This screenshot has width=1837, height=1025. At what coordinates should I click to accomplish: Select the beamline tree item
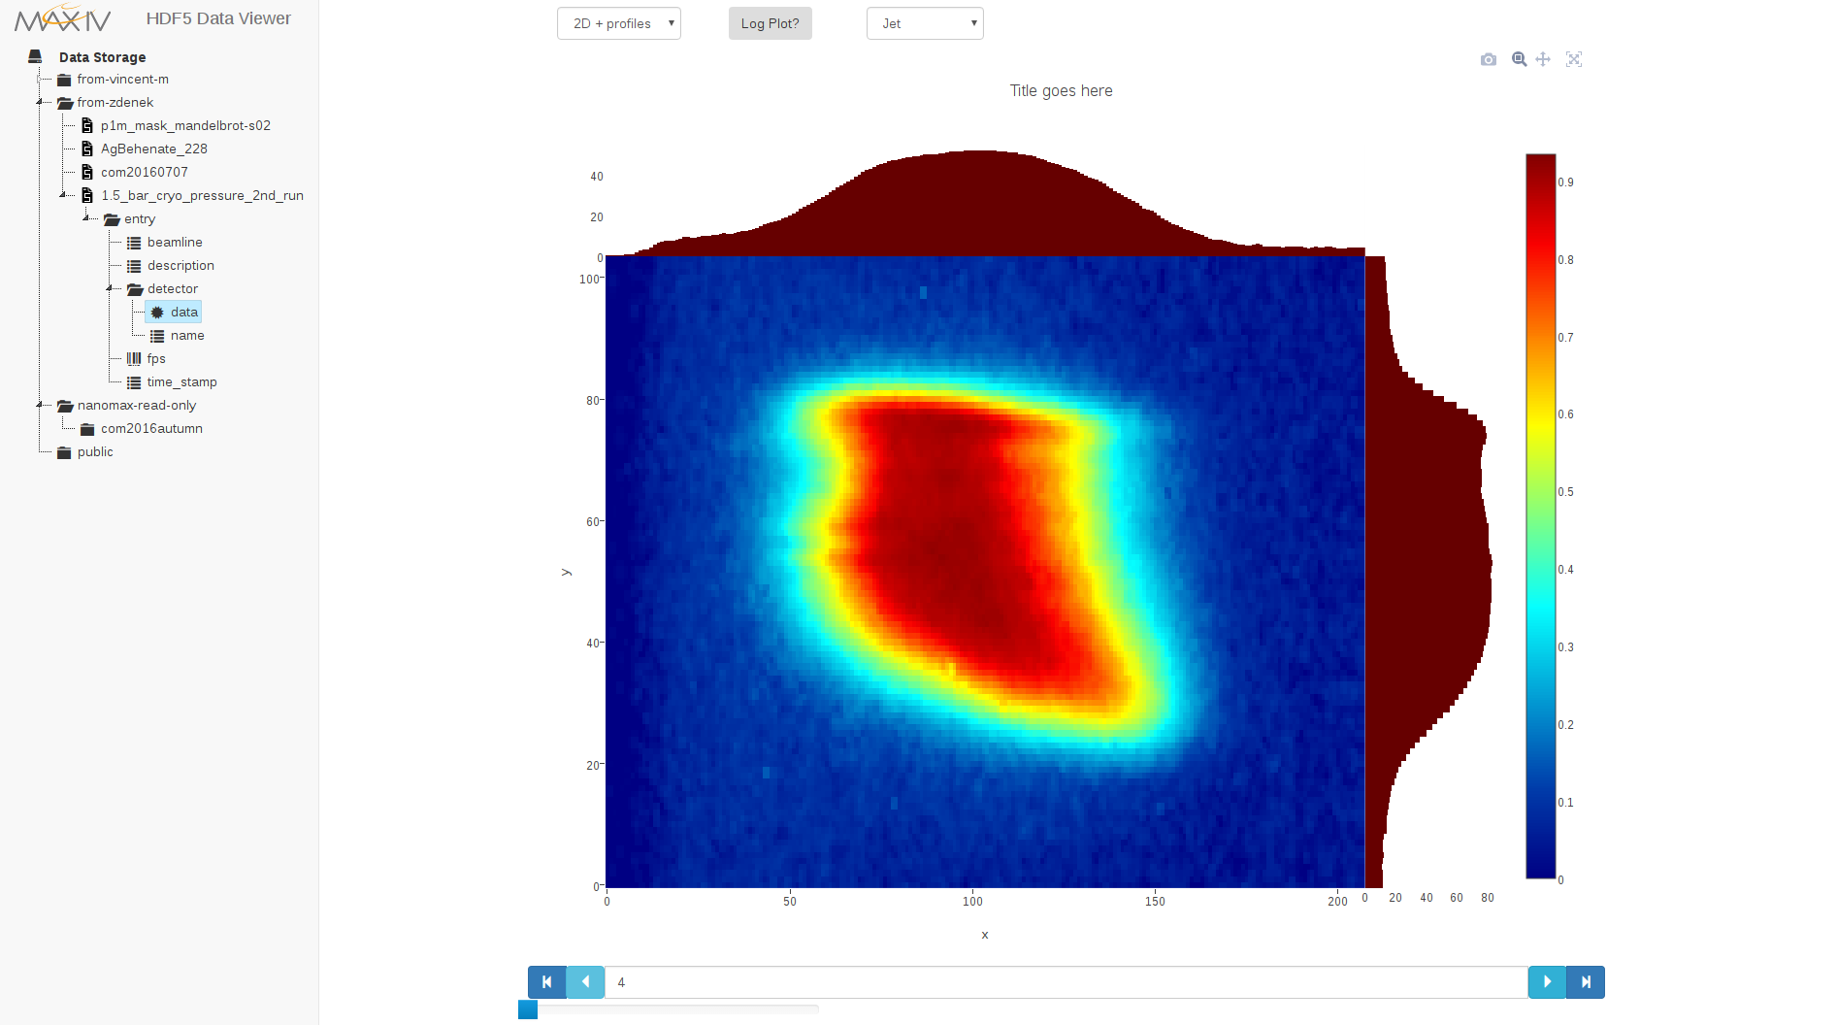point(175,243)
